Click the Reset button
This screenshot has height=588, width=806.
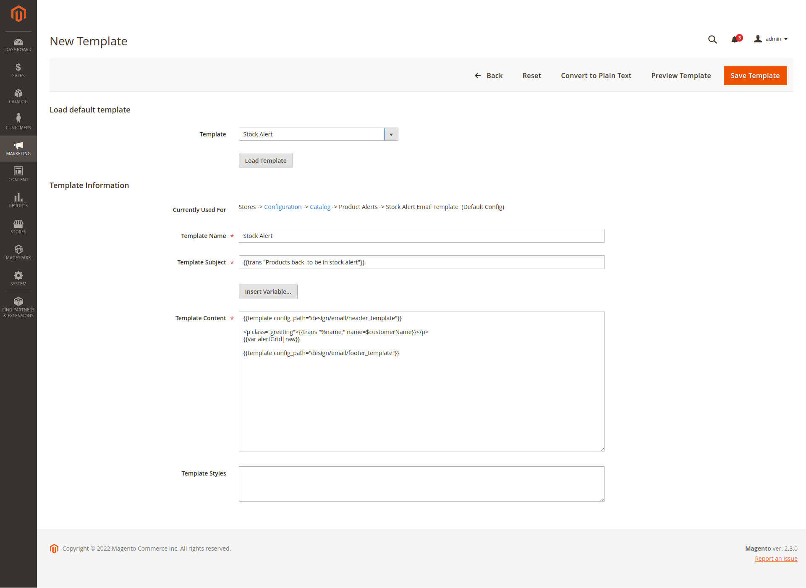pos(531,76)
